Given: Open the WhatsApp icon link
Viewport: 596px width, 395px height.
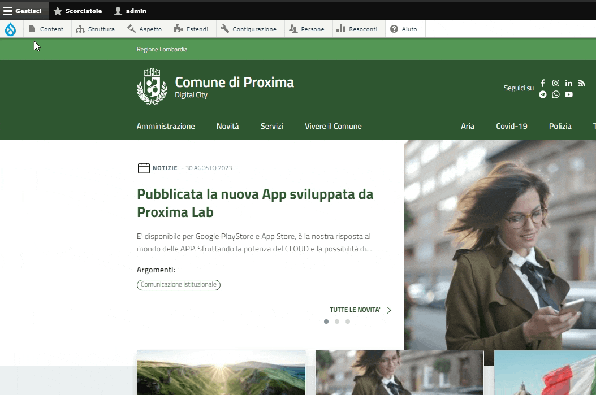Looking at the screenshot, I should point(556,94).
